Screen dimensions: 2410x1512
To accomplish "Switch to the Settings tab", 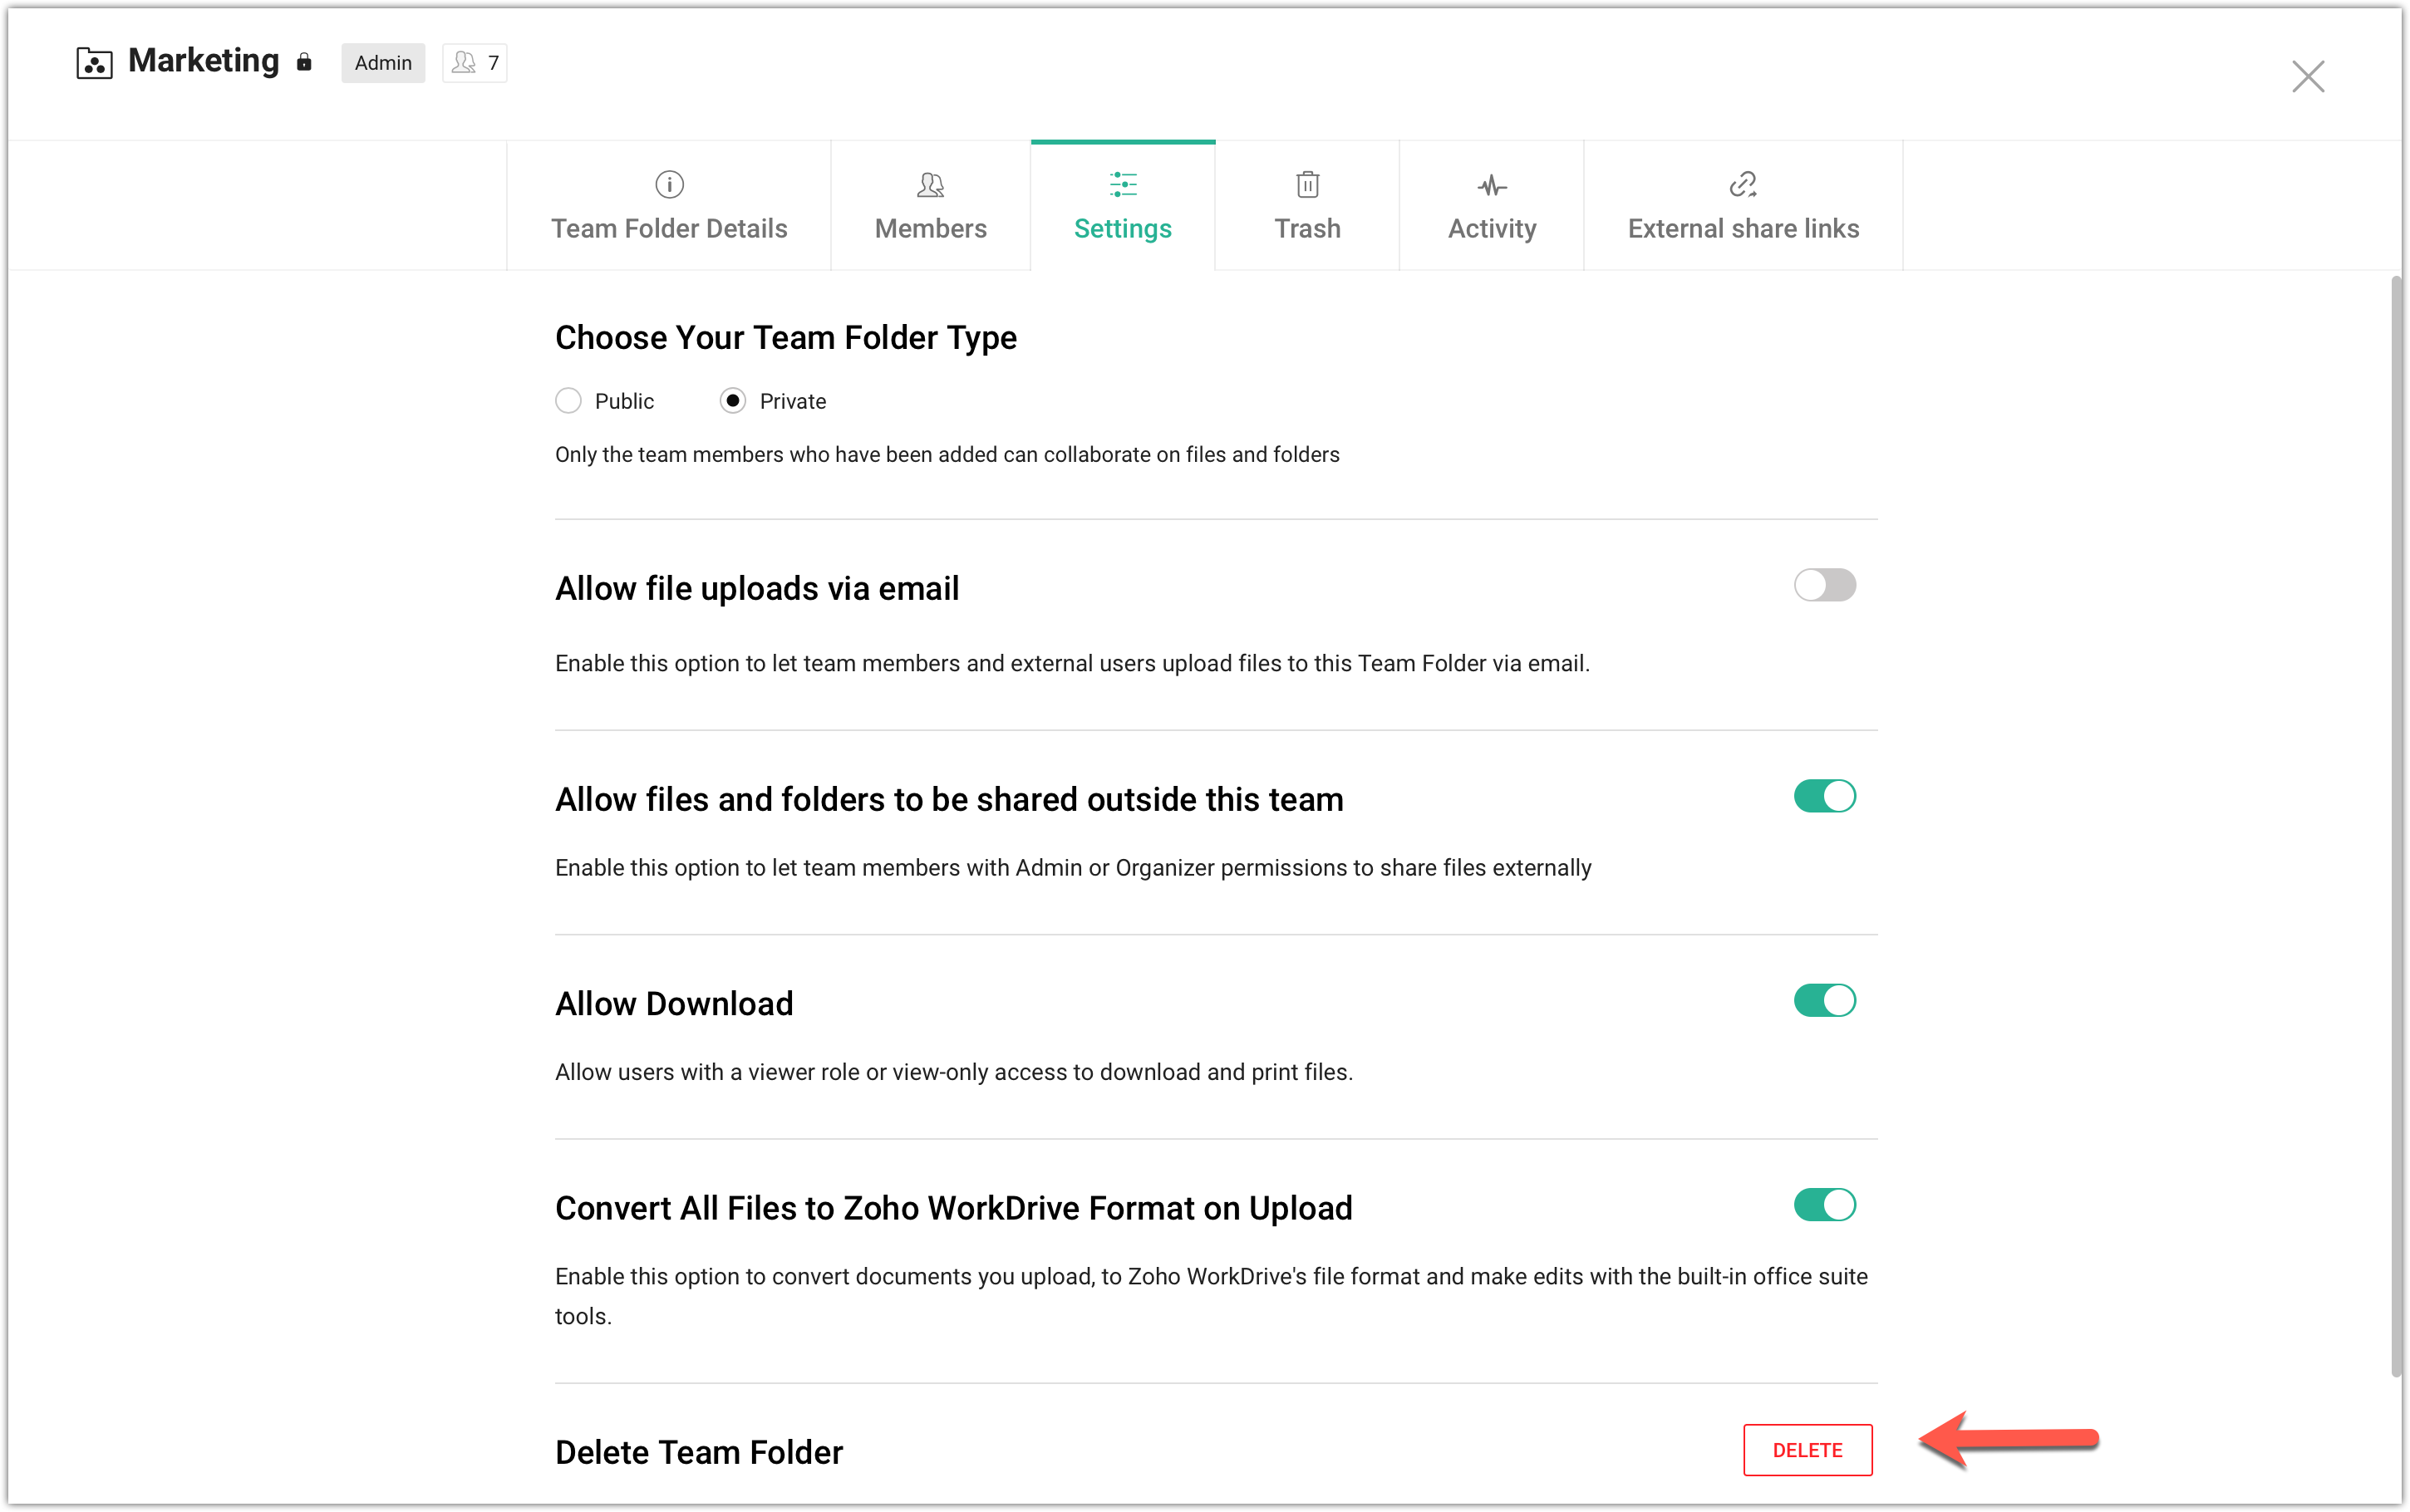I will 1122,228.
